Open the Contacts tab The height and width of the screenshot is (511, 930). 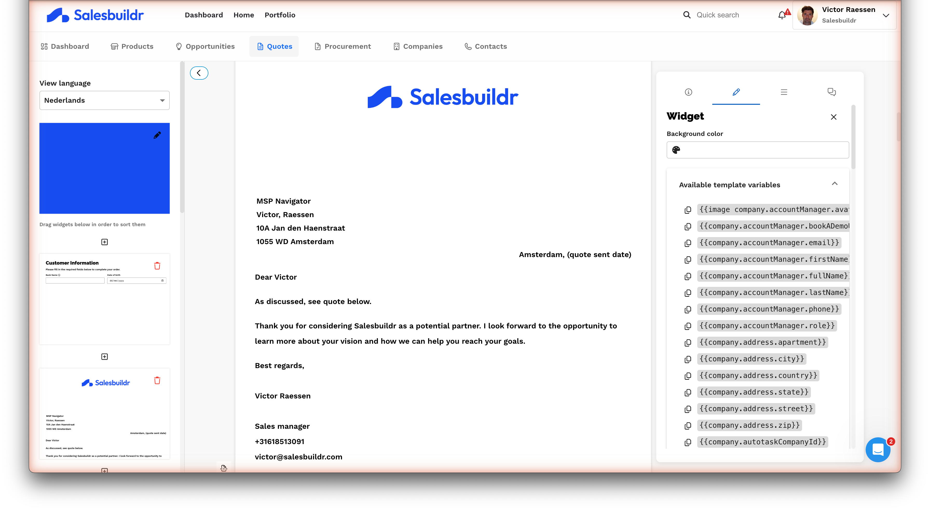coord(485,46)
